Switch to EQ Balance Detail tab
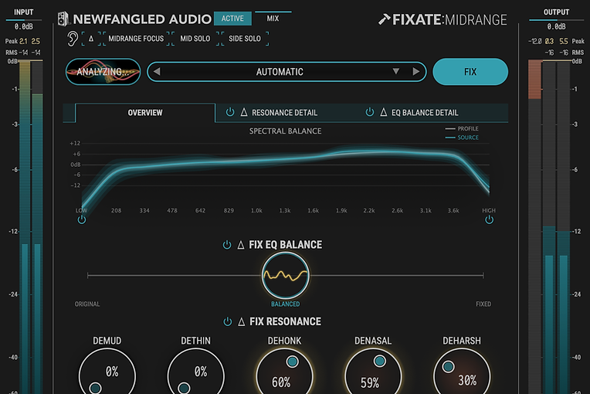The width and height of the screenshot is (590, 394). click(x=425, y=113)
